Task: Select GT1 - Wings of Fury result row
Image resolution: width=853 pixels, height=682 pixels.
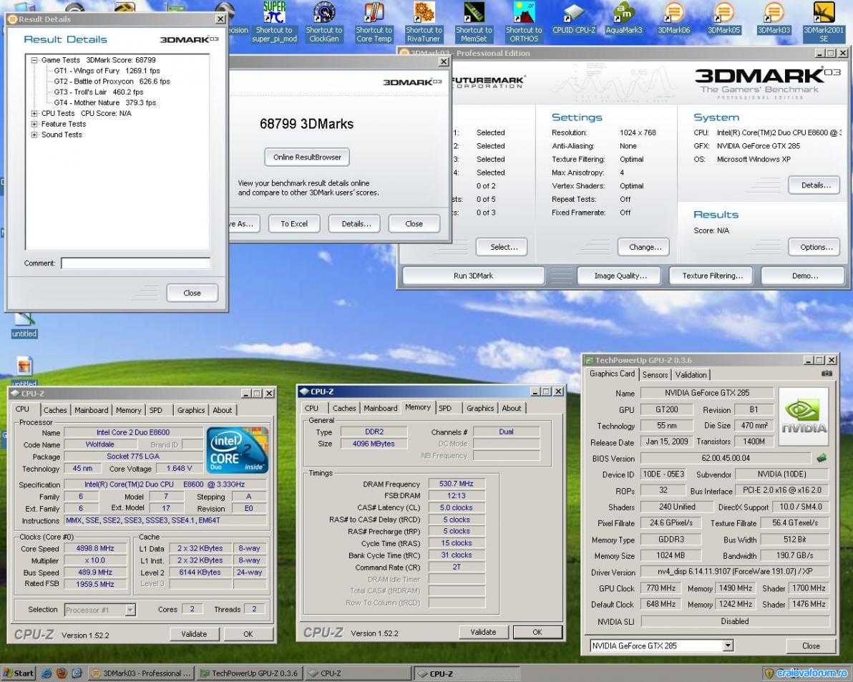Action: pyautogui.click(x=107, y=71)
